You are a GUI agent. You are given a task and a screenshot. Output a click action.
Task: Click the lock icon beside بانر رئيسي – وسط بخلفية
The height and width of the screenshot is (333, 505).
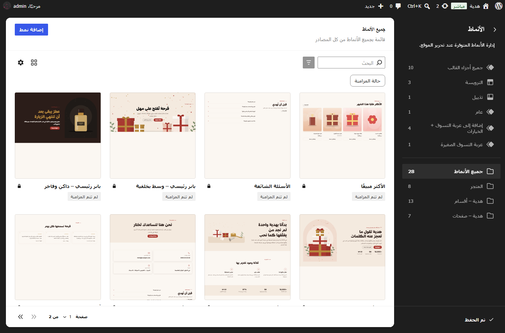coord(114,186)
